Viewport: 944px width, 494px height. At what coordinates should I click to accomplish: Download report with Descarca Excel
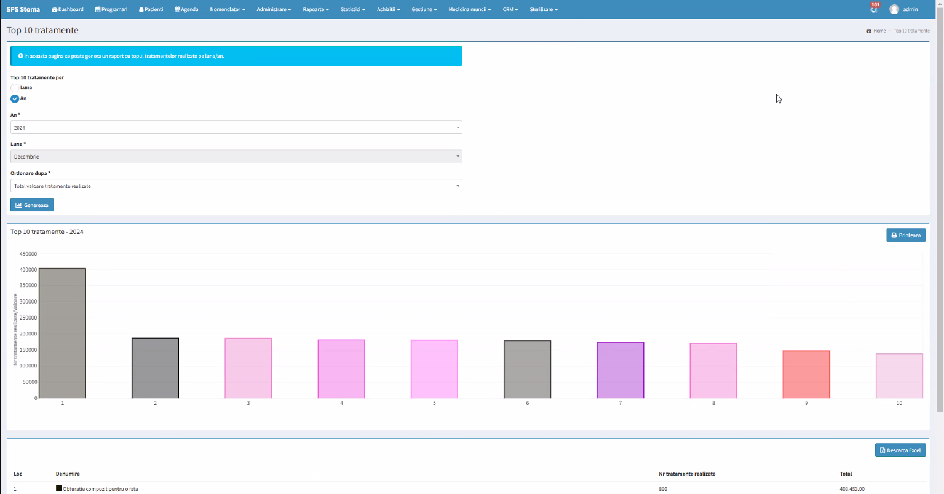coord(900,450)
